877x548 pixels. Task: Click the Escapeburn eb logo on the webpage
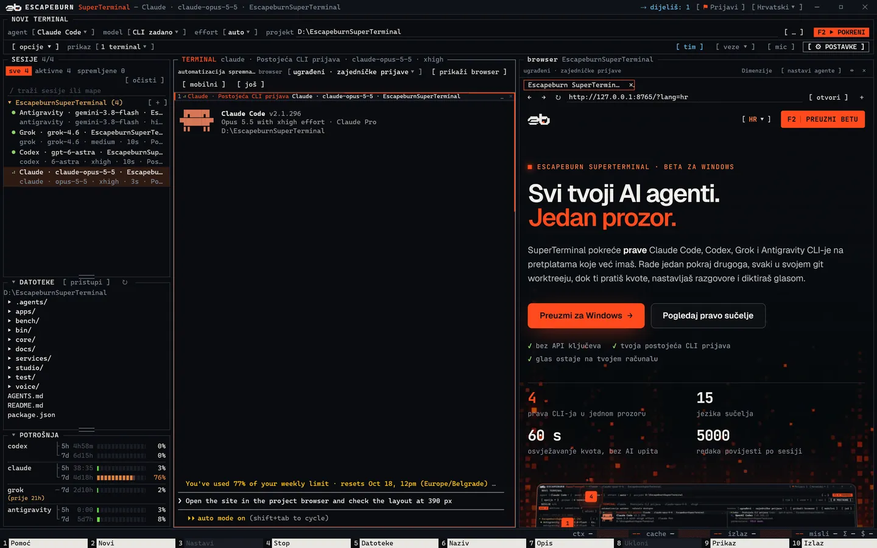pos(538,120)
